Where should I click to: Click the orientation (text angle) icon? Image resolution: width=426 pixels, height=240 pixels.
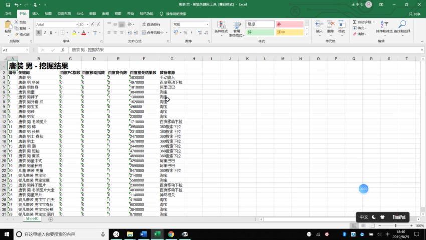pyautogui.click(x=130, y=24)
